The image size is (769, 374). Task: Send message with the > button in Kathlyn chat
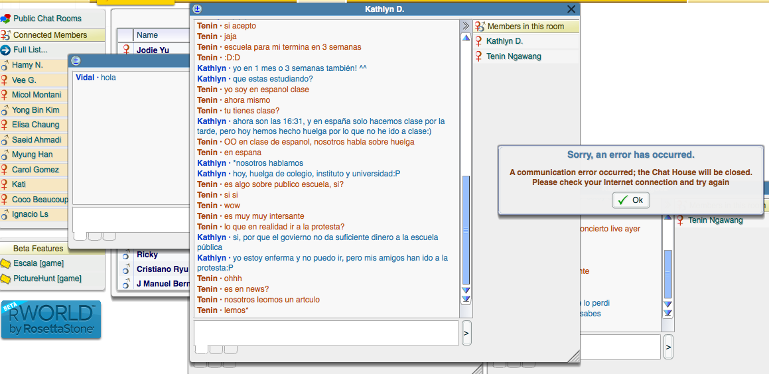pos(466,333)
